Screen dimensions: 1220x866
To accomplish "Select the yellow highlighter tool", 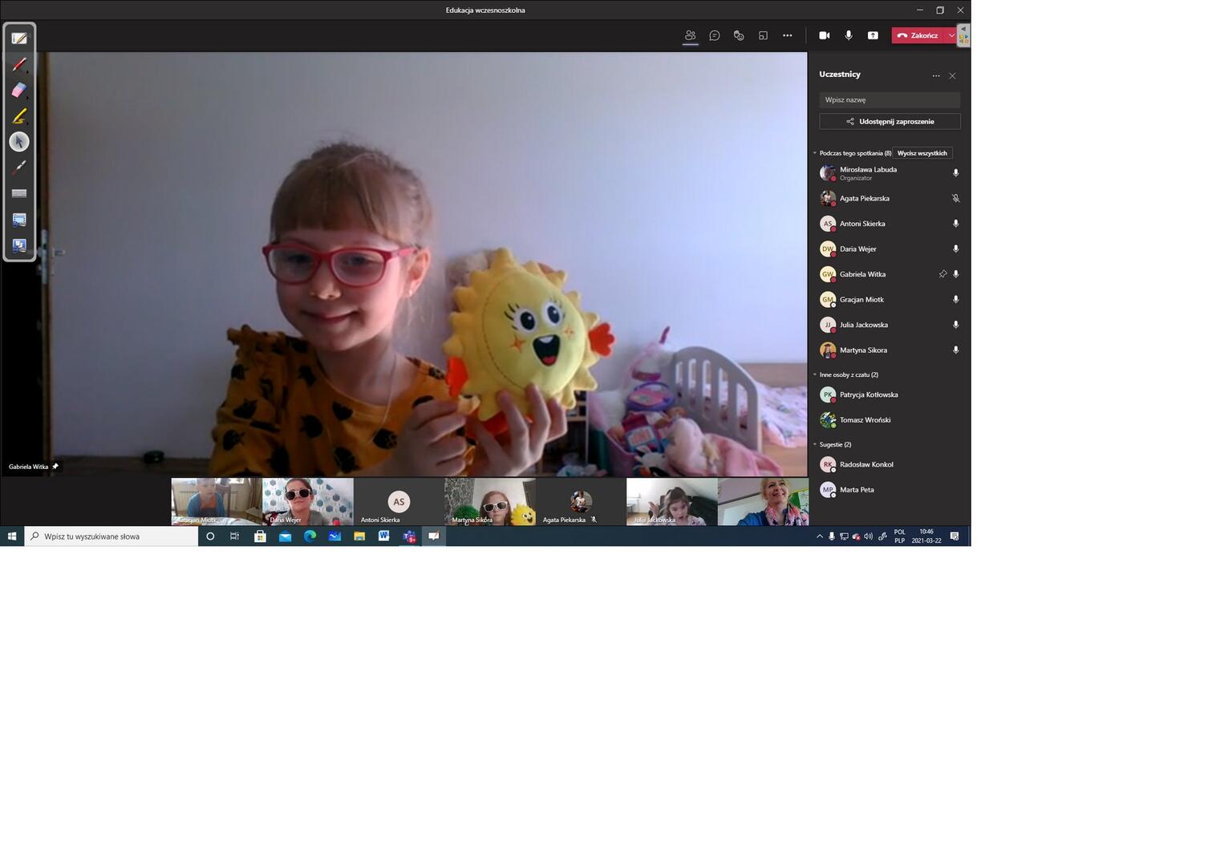I will pyautogui.click(x=19, y=116).
